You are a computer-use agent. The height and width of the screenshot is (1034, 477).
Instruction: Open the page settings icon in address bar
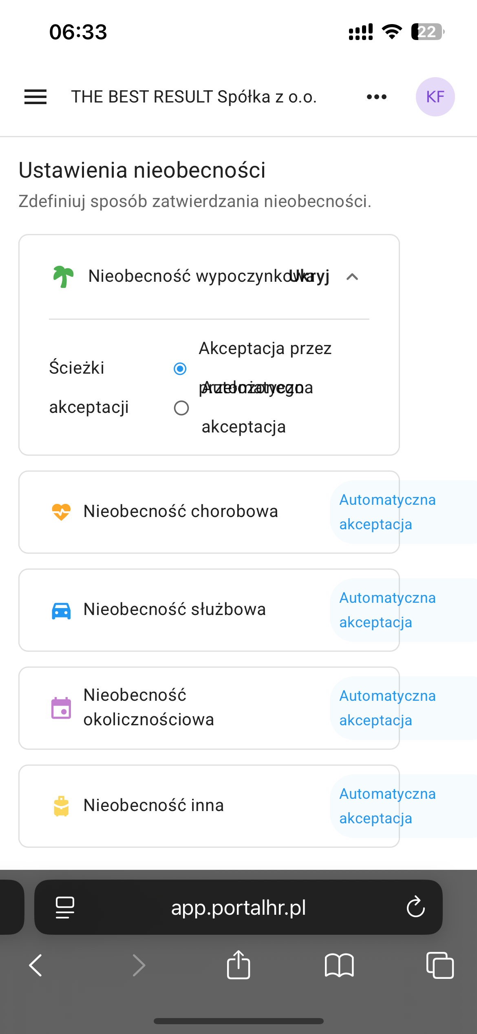pyautogui.click(x=65, y=907)
